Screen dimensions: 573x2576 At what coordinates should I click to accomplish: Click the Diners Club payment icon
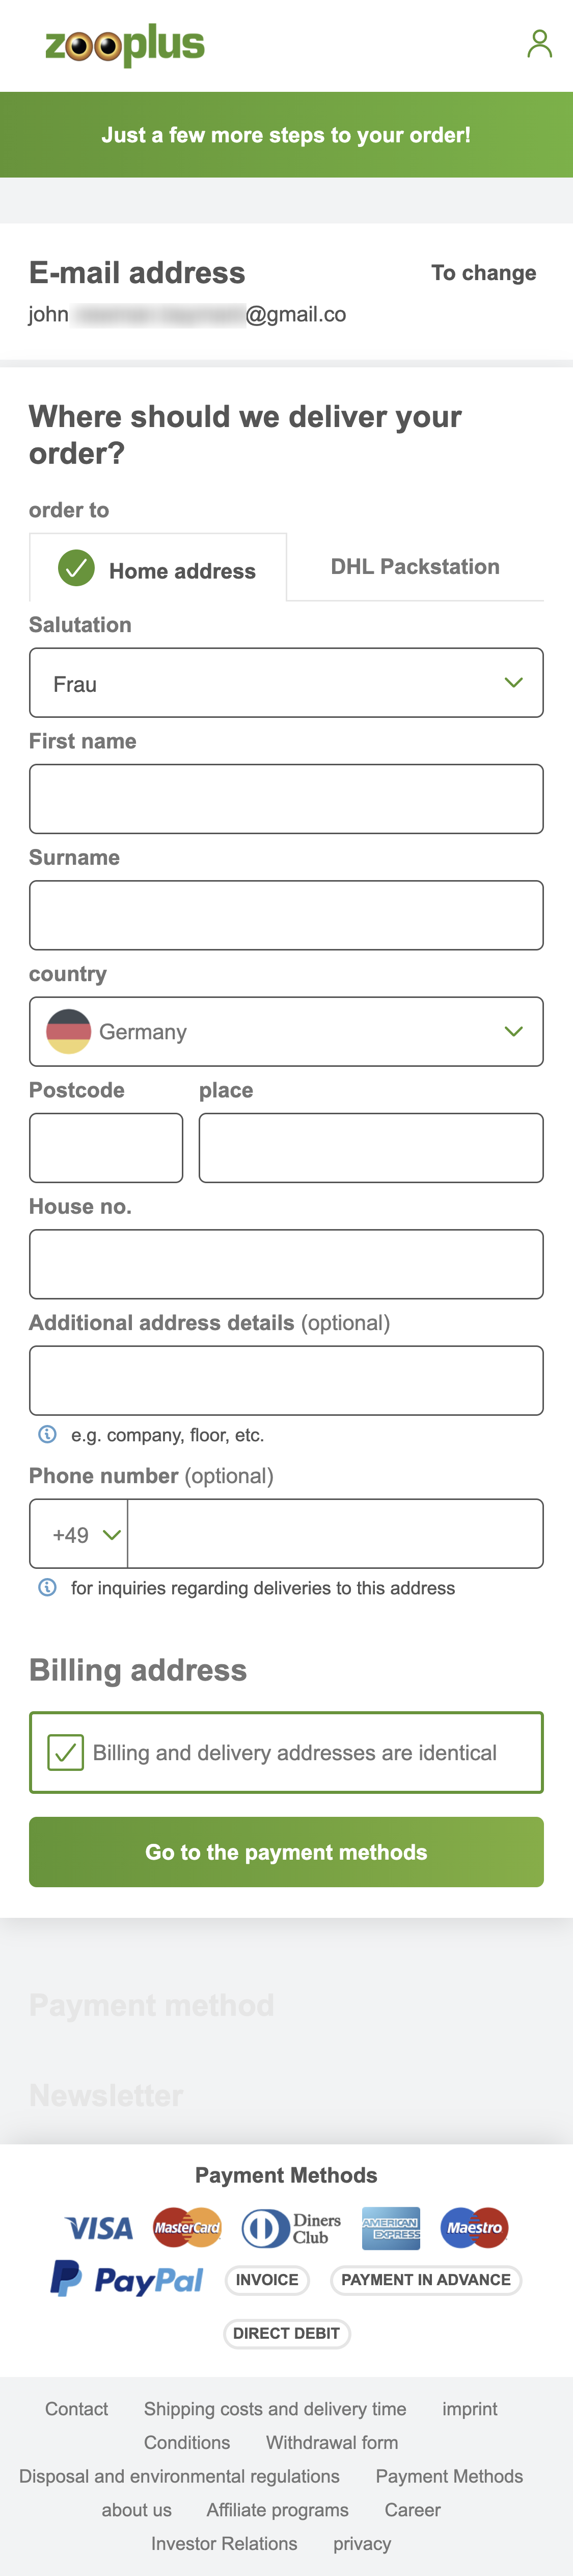click(x=289, y=2228)
